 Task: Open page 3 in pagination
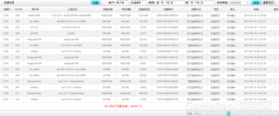pos(224,113)
